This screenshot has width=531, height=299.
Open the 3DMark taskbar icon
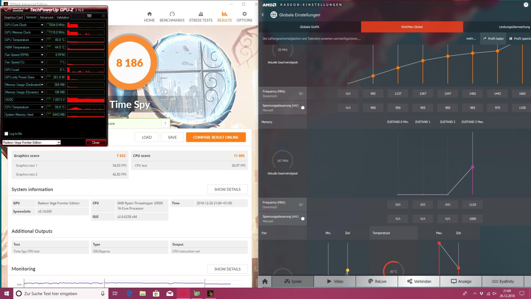pos(210,293)
